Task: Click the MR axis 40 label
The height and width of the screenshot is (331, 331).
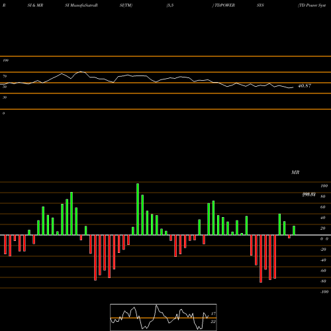Action: 323,218
